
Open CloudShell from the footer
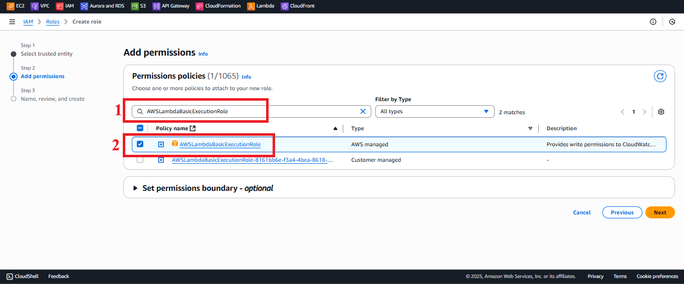[24, 276]
